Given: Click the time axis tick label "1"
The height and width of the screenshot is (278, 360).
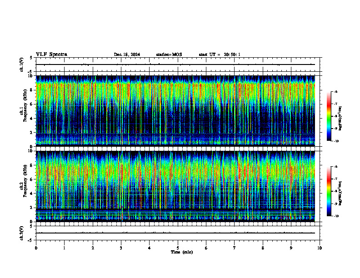Looking at the screenshot, I should pyautogui.click(x=64, y=248).
